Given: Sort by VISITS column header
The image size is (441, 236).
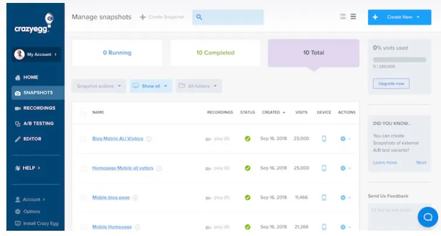Looking at the screenshot, I should pyautogui.click(x=301, y=112).
